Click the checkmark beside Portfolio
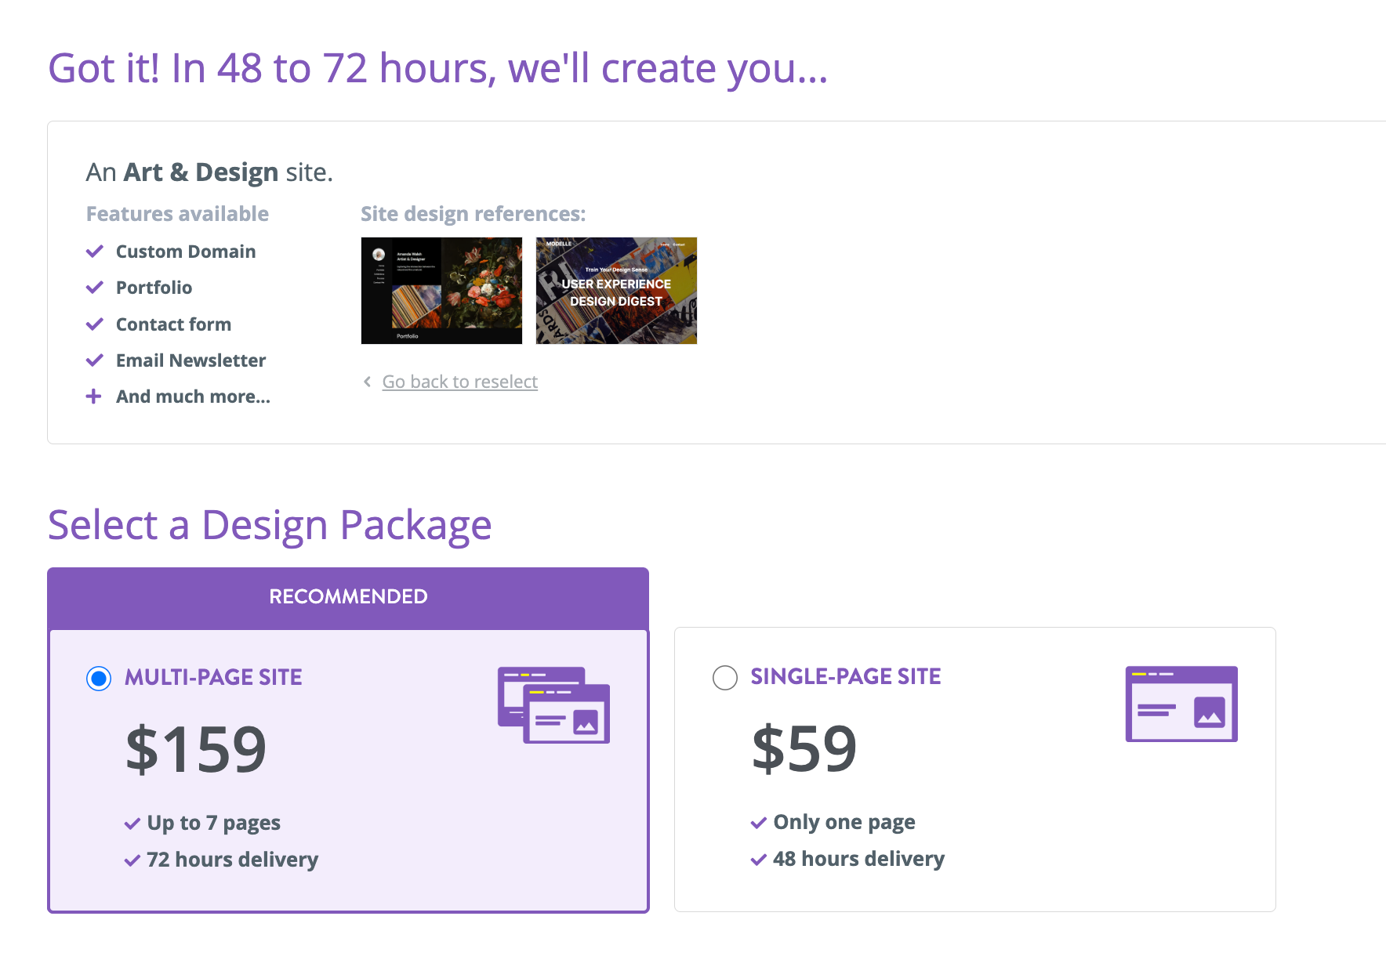The height and width of the screenshot is (956, 1386). (95, 288)
